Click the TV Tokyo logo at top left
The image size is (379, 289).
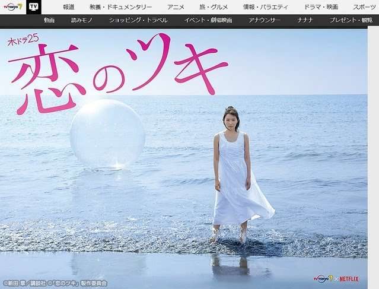pyautogui.click(x=12, y=7)
